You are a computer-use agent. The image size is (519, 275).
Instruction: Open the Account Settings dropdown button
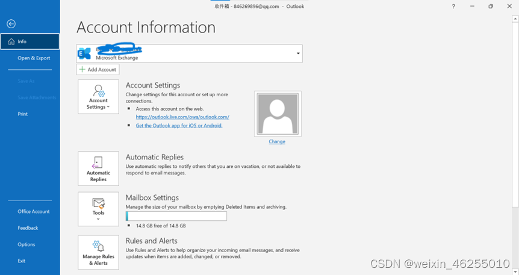click(x=98, y=97)
